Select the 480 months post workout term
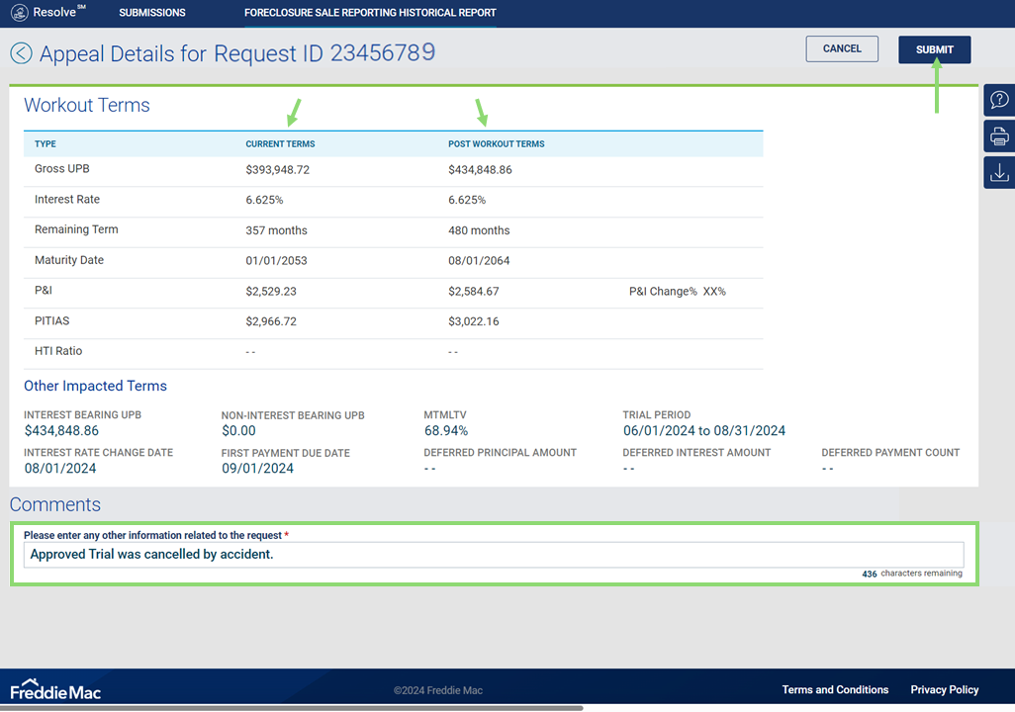The image size is (1015, 712). click(x=479, y=230)
